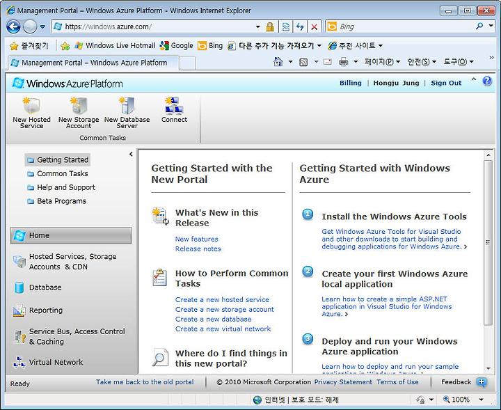Click the page vertical scrollbar thumb

pos(488,242)
